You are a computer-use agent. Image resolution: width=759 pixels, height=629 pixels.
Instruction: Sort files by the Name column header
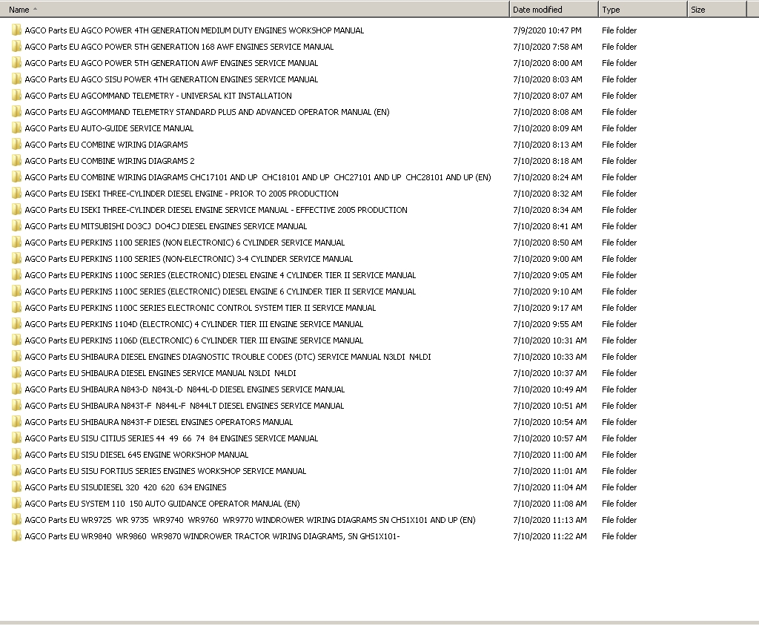255,9
